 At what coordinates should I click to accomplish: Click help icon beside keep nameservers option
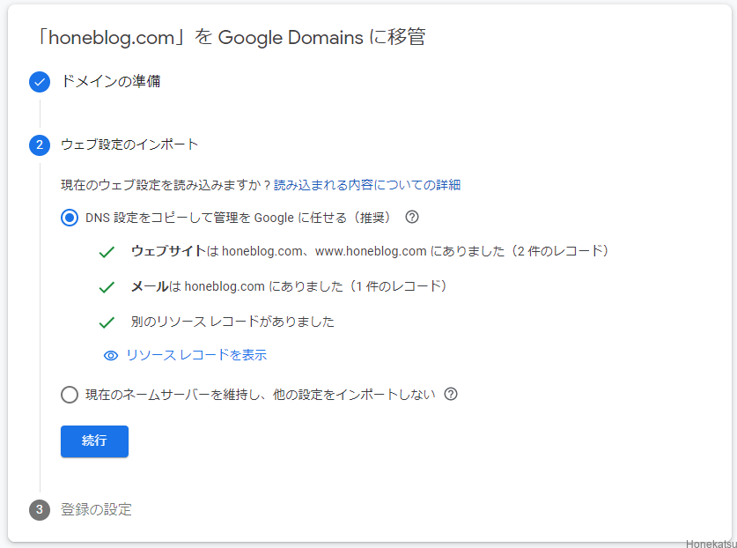451,394
